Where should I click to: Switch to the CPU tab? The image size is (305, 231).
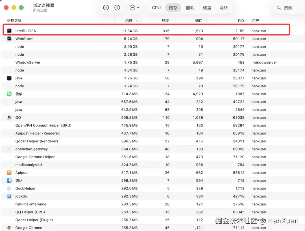156,8
